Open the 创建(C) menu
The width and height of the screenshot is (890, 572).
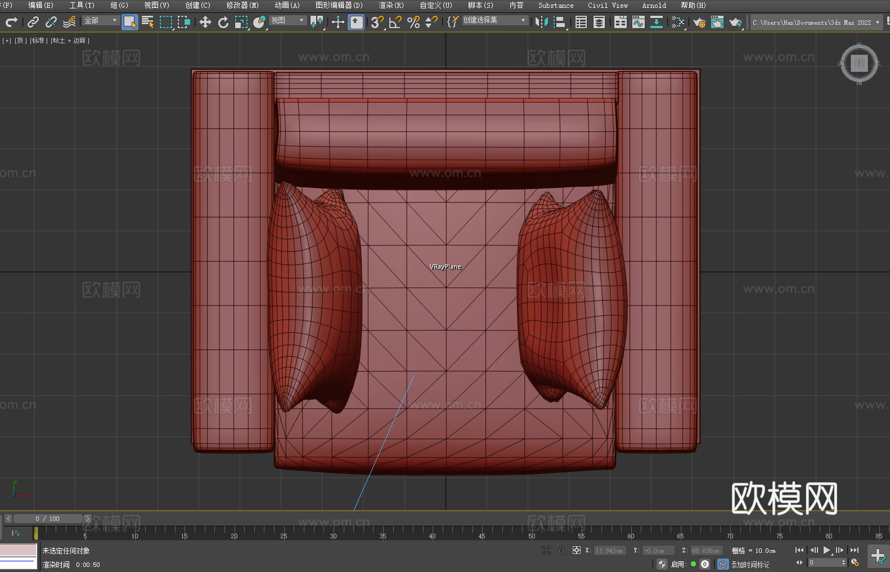pyautogui.click(x=198, y=5)
